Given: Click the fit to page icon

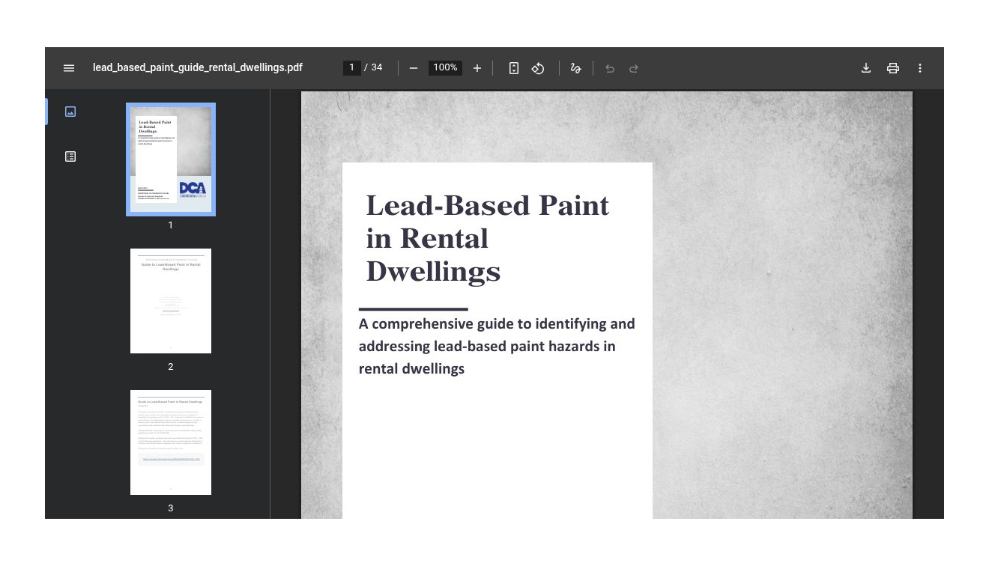Looking at the screenshot, I should (514, 68).
